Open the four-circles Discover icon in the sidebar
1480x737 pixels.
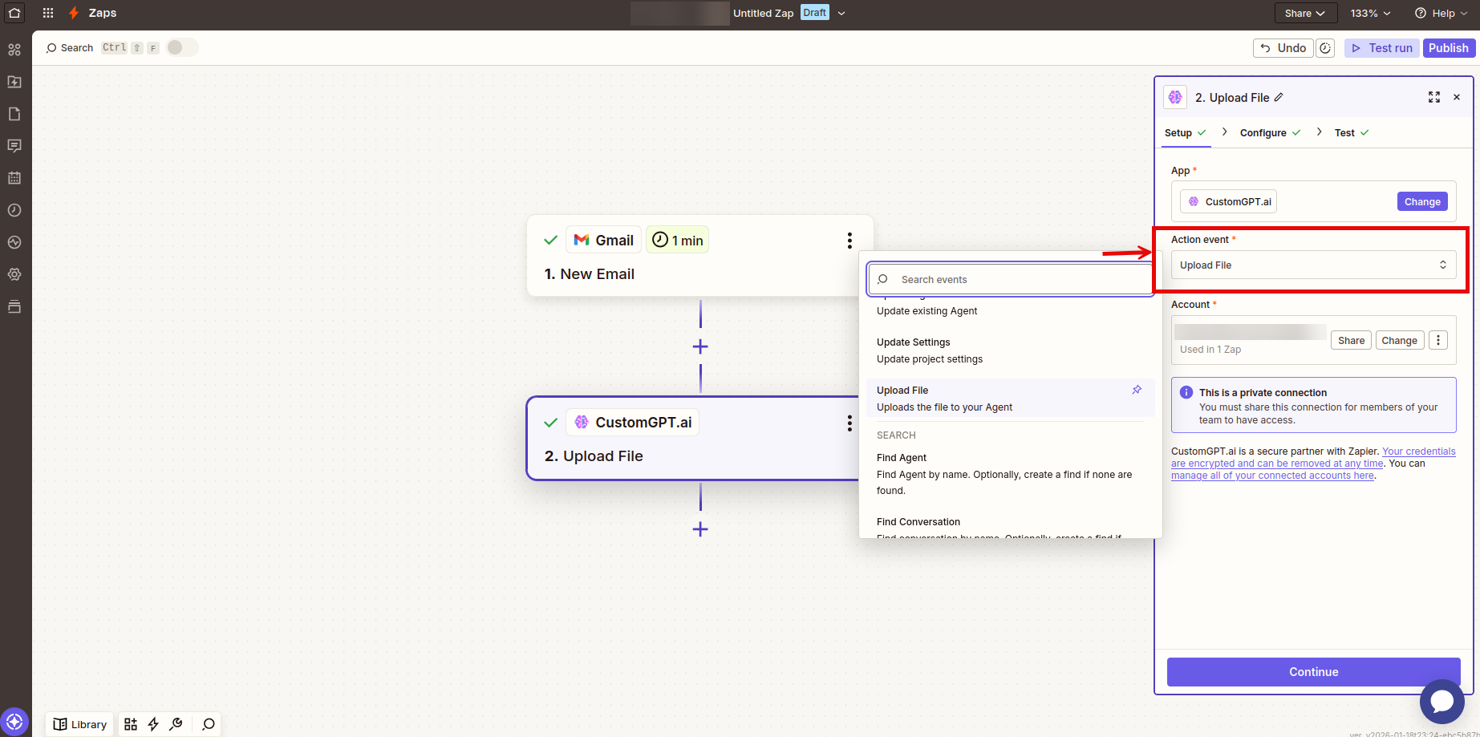pos(14,50)
